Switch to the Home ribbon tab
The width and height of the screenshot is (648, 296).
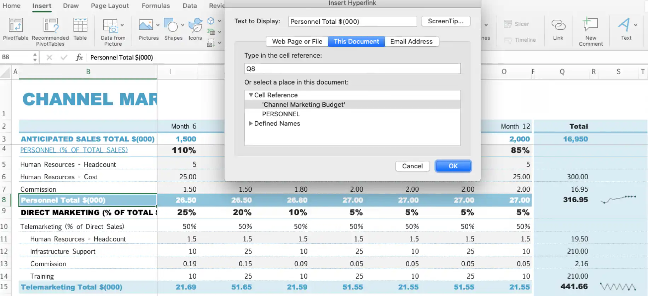pos(11,6)
